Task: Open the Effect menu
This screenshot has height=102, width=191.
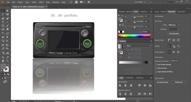Action: click(x=41, y=2)
